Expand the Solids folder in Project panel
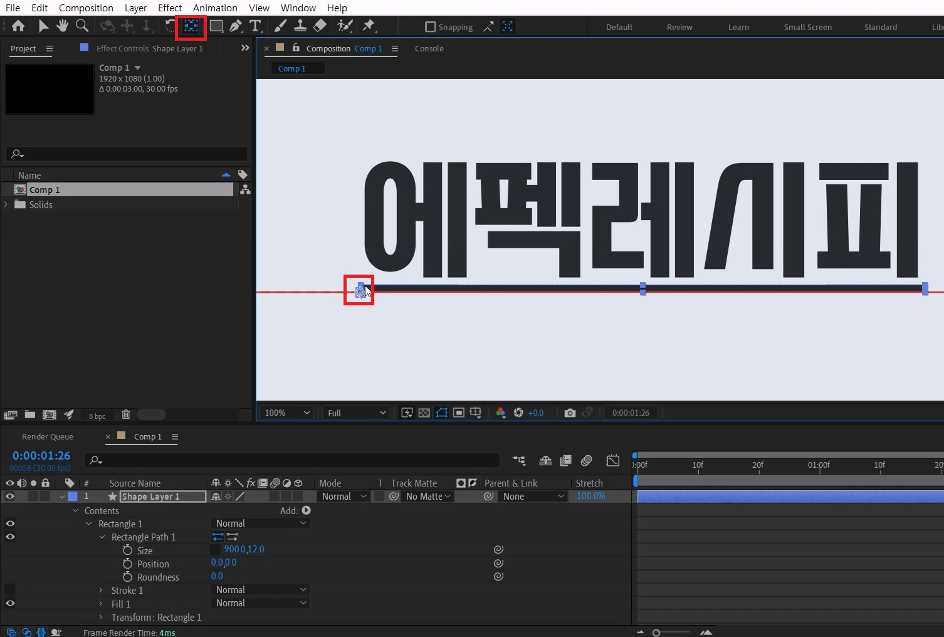 point(6,204)
